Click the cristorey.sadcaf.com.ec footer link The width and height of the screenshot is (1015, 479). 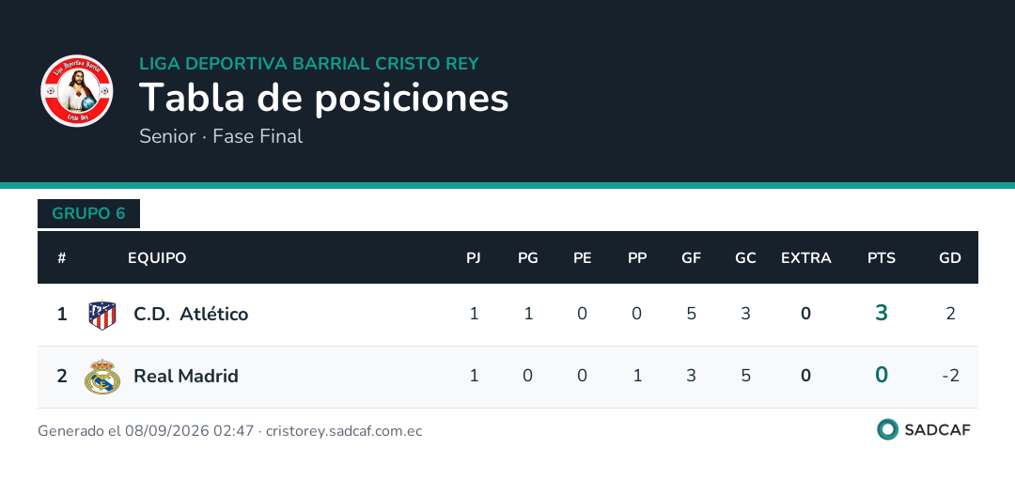[x=344, y=431]
